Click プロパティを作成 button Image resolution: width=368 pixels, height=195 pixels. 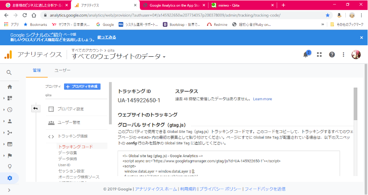(82, 86)
